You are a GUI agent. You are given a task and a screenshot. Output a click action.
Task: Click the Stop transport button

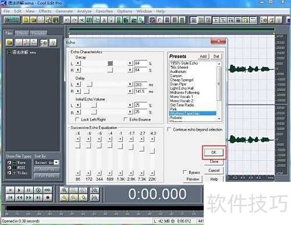click(x=10, y=190)
